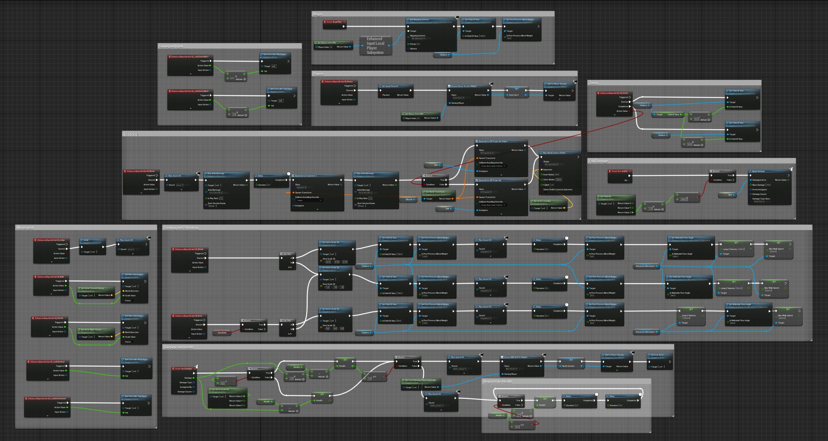Click clock icon on last Regenerate Health Delay
828x441 pixels.
pos(640,394)
